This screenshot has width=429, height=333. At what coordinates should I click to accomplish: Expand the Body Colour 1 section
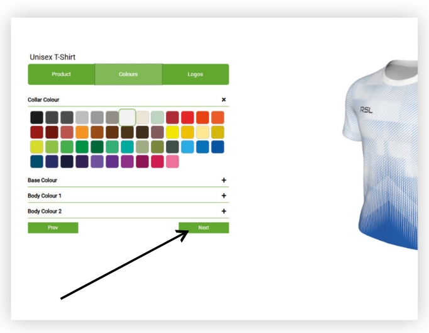point(223,196)
